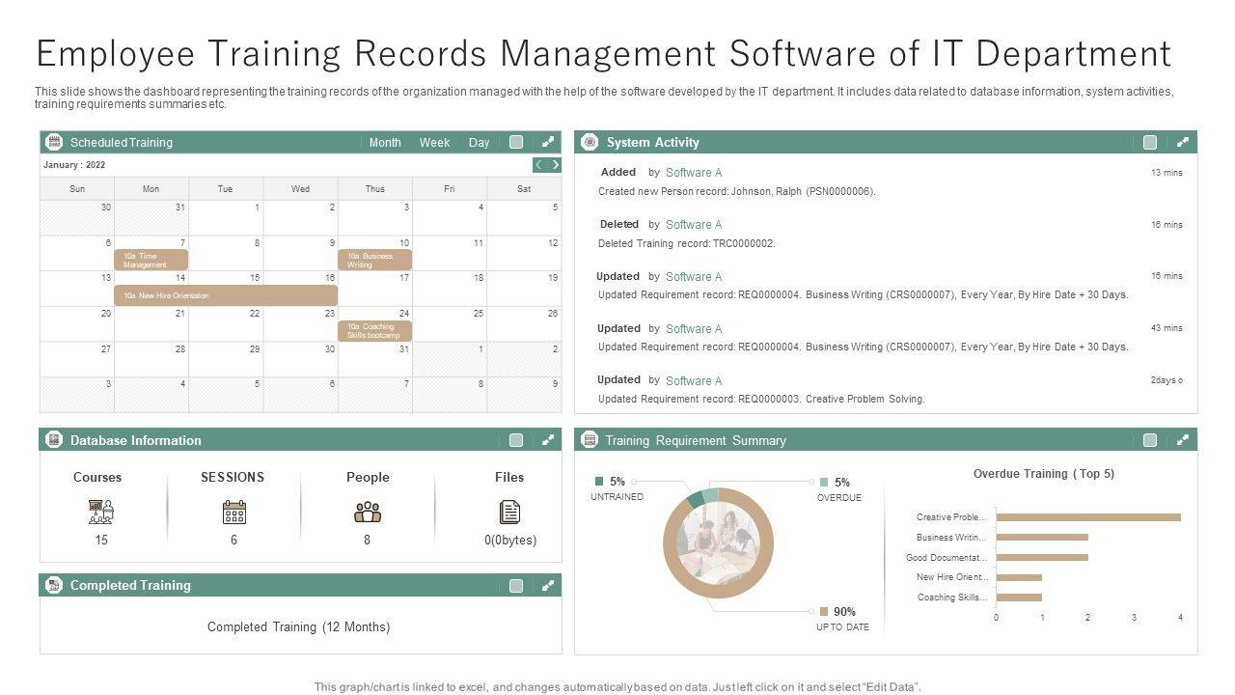The height and width of the screenshot is (695, 1235).
Task: Open the New Hire Orientation event
Action: pos(226,295)
